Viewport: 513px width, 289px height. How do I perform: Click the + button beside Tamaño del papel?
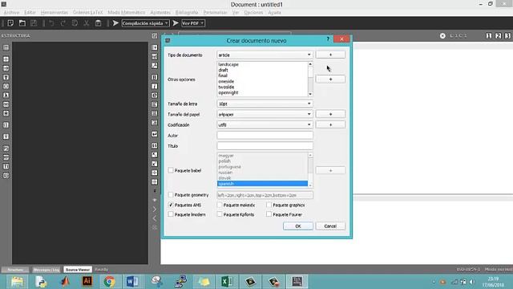click(330, 114)
